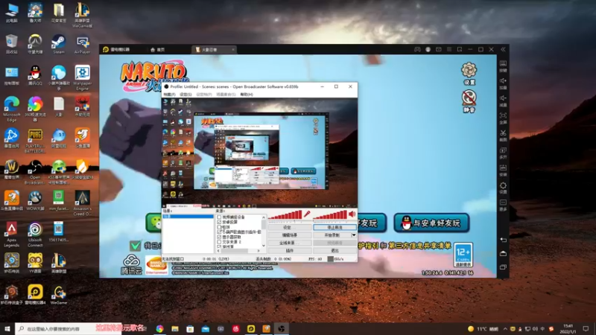Viewport: 596px width, 335px height.
Task: Click the gamepad icon in emulator title bar
Action: click(x=417, y=49)
